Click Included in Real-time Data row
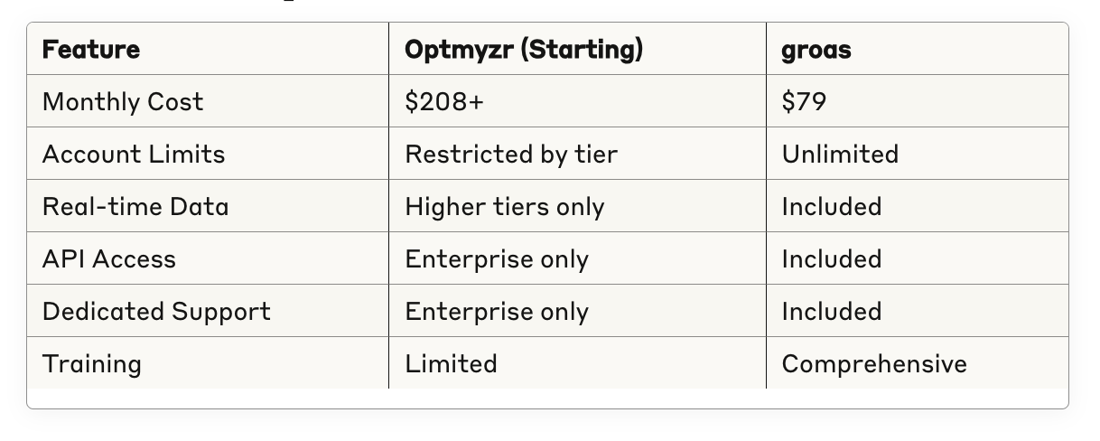Viewport: 1100px width, 441px height. [832, 206]
